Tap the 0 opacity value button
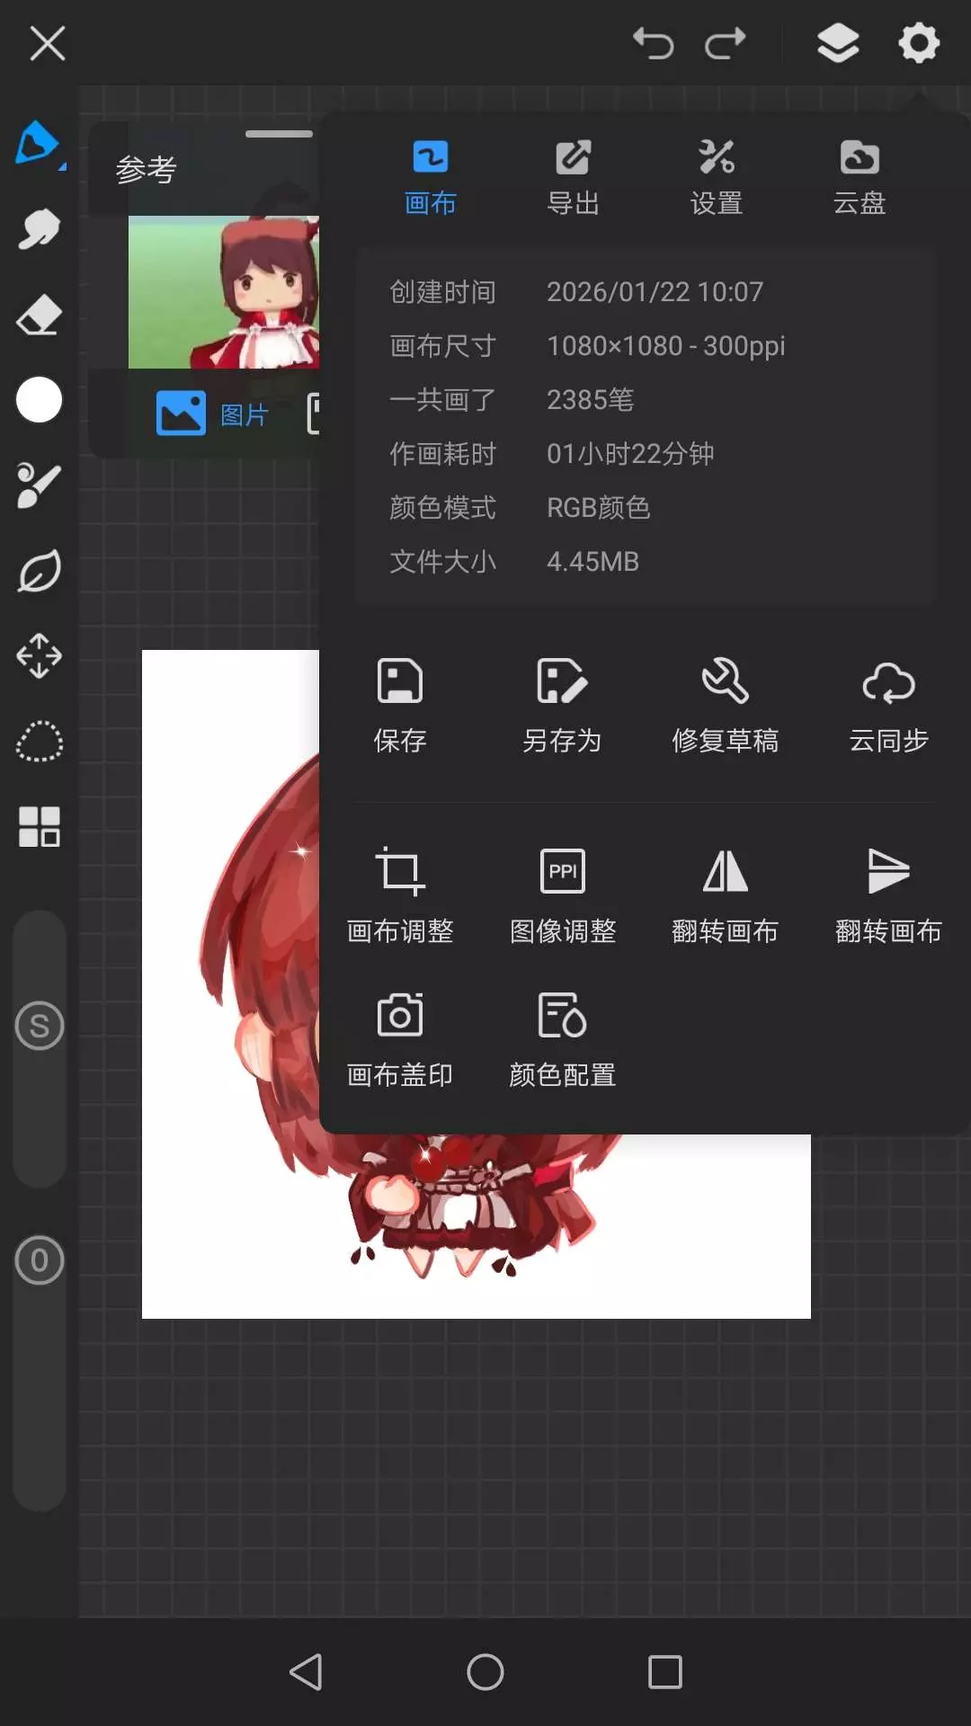The image size is (971, 1726). (x=40, y=1260)
